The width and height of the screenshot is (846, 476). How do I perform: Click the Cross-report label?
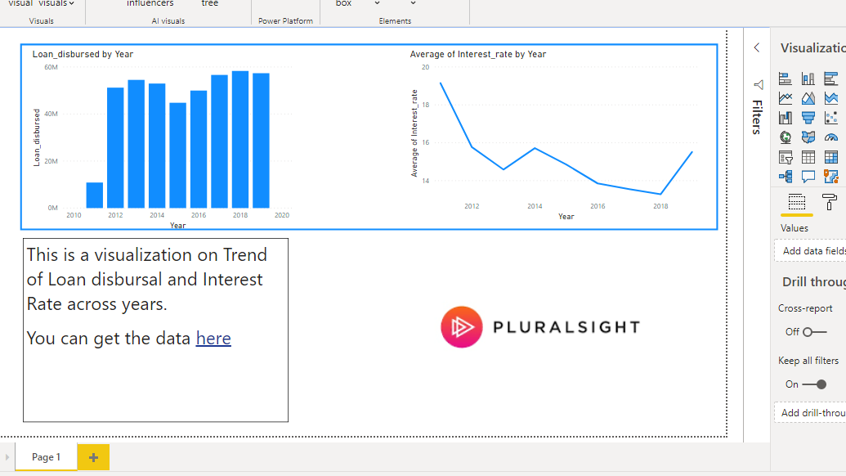pos(805,308)
